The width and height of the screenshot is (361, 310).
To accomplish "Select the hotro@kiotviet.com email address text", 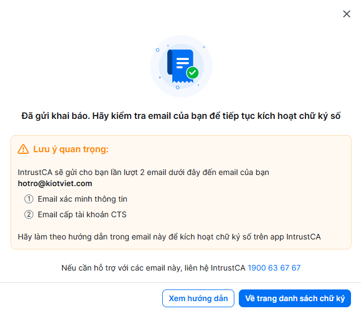I will 55,183.
